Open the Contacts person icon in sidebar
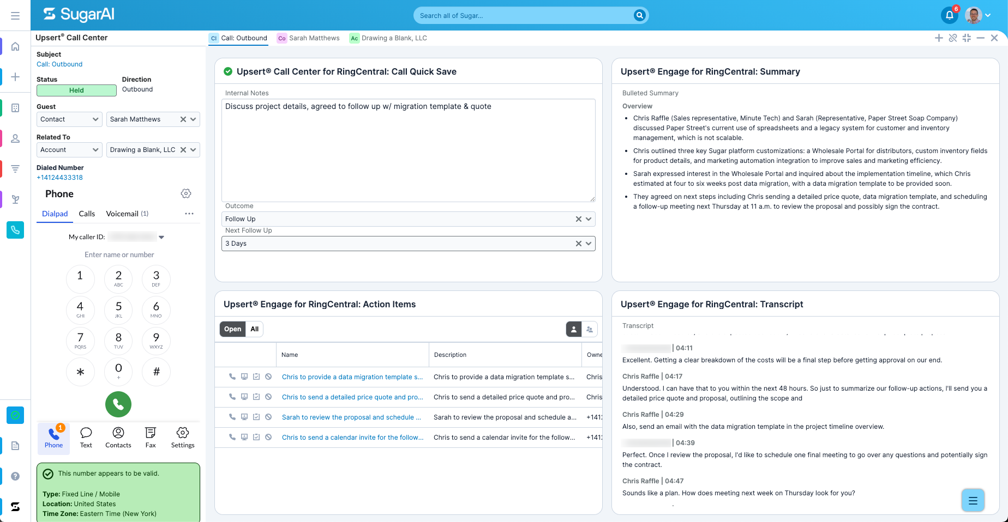This screenshot has height=522, width=1008. tap(15, 138)
